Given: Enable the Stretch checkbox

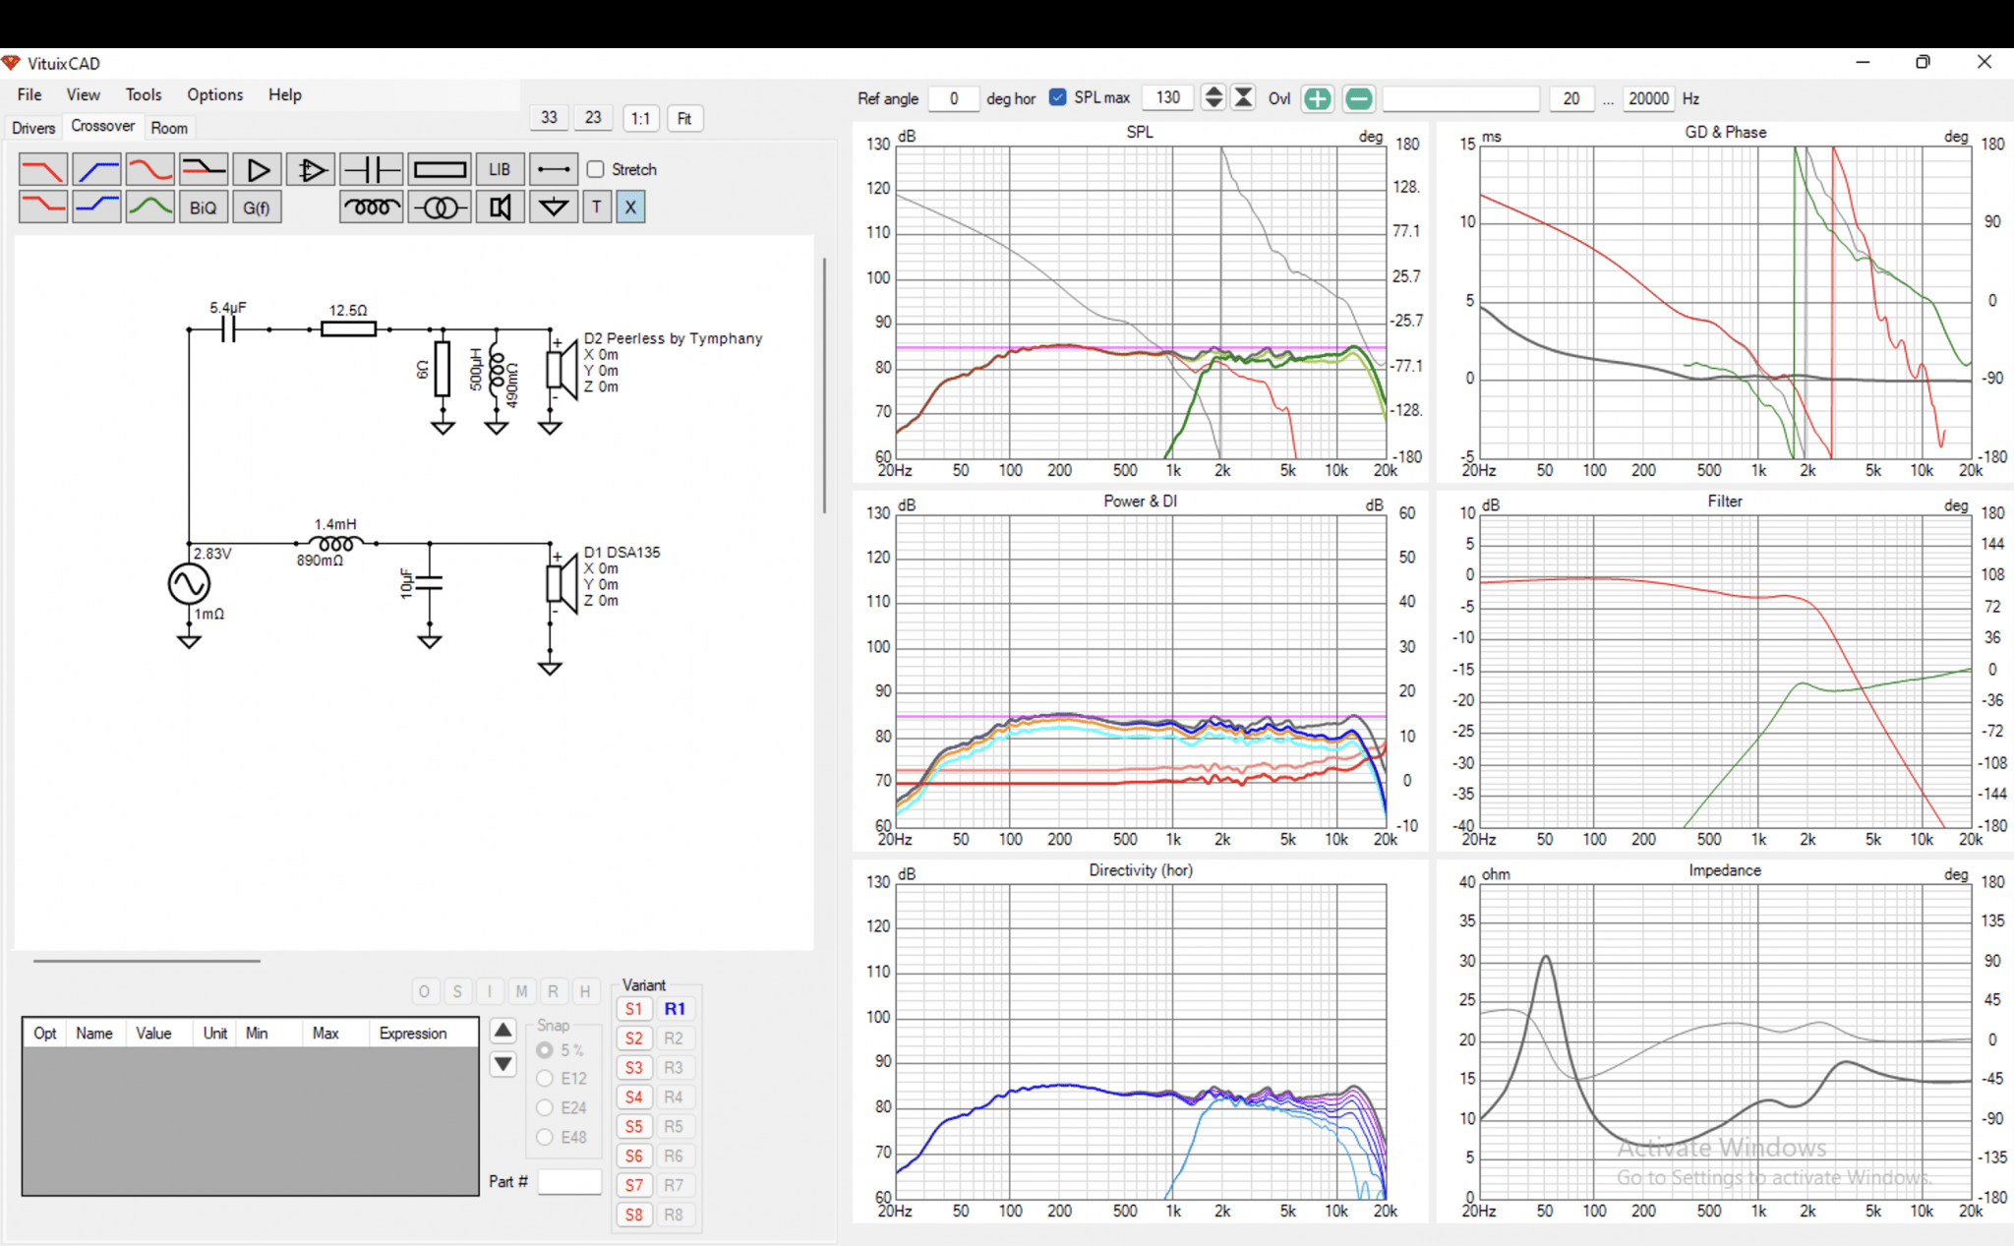Looking at the screenshot, I should 595,169.
